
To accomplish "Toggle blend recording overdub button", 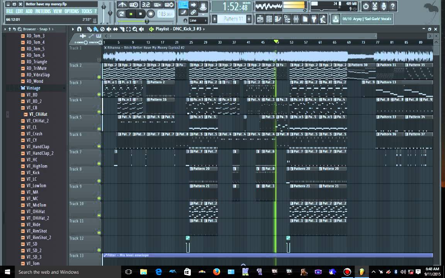I will (157, 5).
